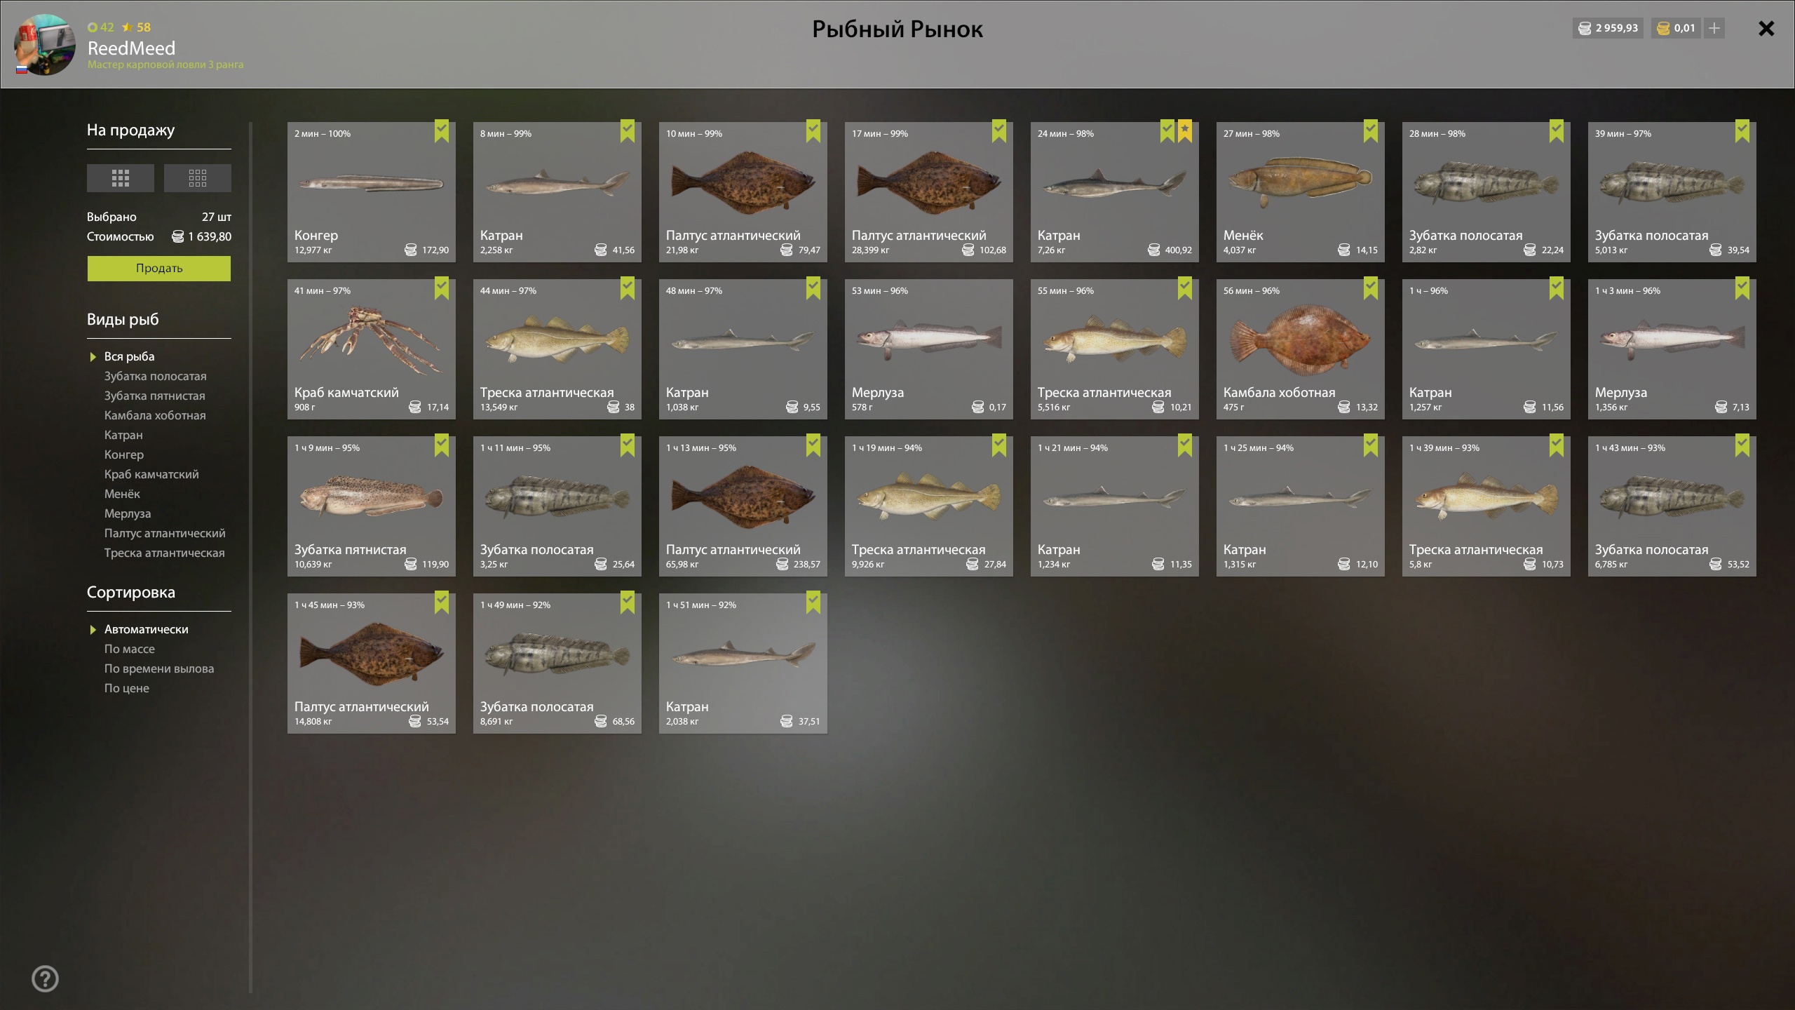Image resolution: width=1795 pixels, height=1010 pixels.
Task: Click the gold coins balance icon
Action: (1663, 28)
